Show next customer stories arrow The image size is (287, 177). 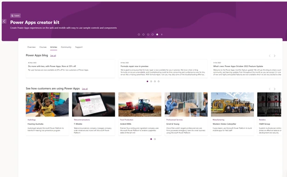[275, 89]
